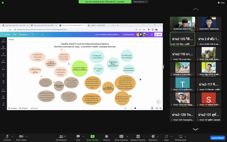Open a new browser tab
227x142 pixels.
tap(117, 25)
